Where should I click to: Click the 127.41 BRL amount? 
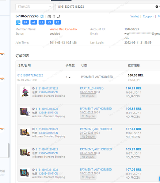tap(134, 129)
